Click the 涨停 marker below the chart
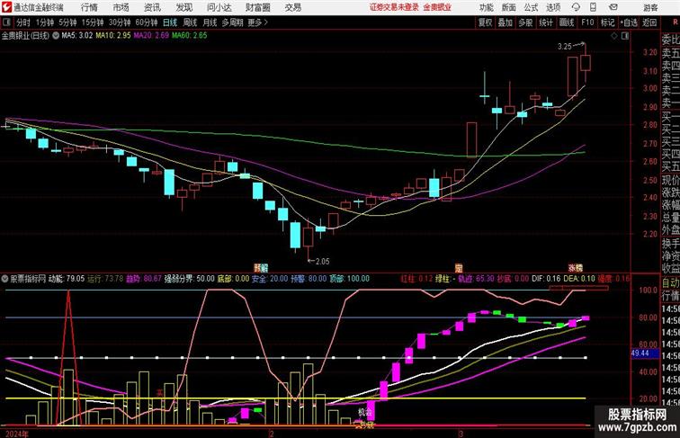680x438 pixels. [576, 268]
